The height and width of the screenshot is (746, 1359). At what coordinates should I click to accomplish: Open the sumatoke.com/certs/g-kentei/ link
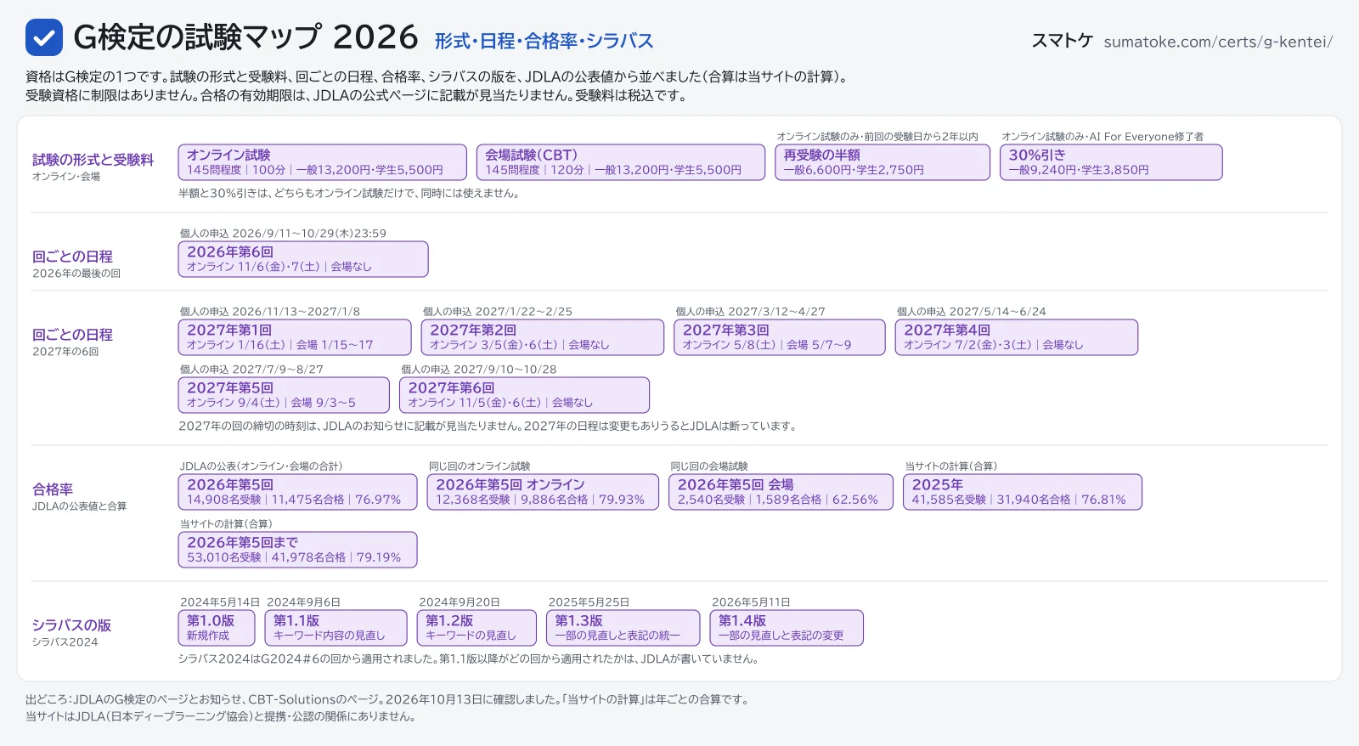[1218, 42]
